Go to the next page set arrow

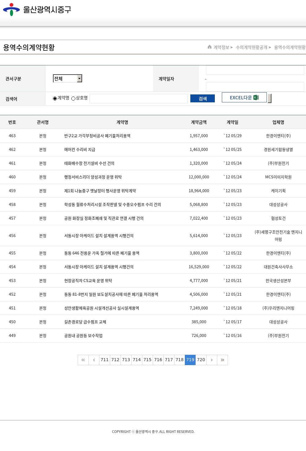tap(211, 360)
